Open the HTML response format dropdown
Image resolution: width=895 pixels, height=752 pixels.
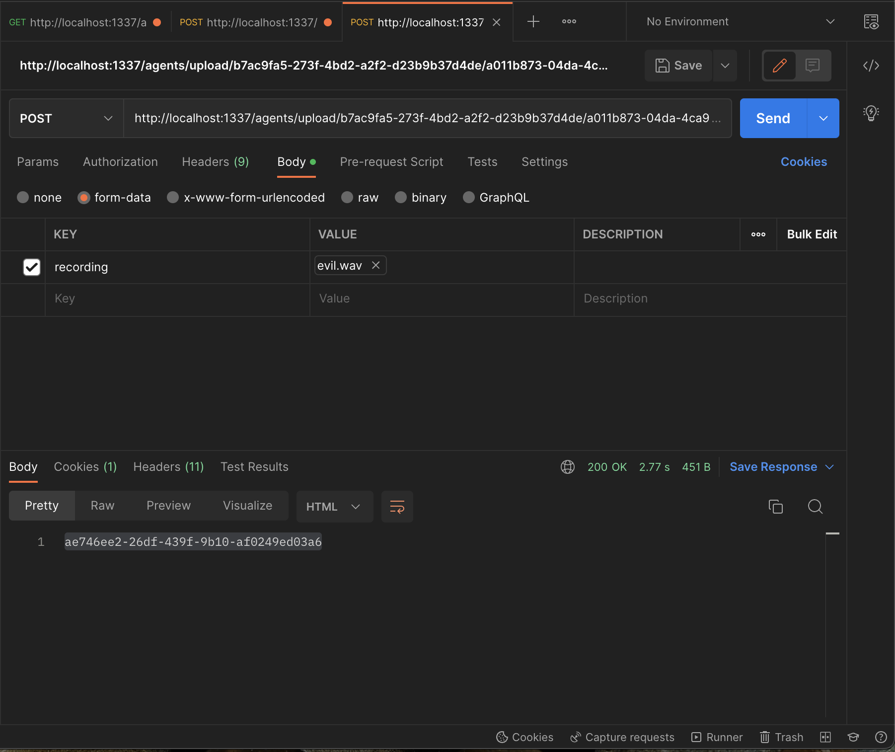point(334,507)
